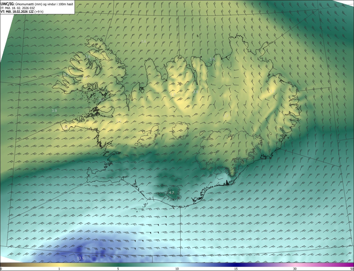Click the 'VT: Mið. 18.02.2026 12Z (+9 h)' line
Viewport: 354px width, 271px height.
tap(22, 12)
